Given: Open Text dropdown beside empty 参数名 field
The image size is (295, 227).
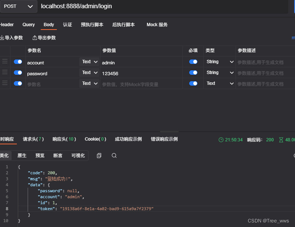Looking at the screenshot, I should click(90, 83).
